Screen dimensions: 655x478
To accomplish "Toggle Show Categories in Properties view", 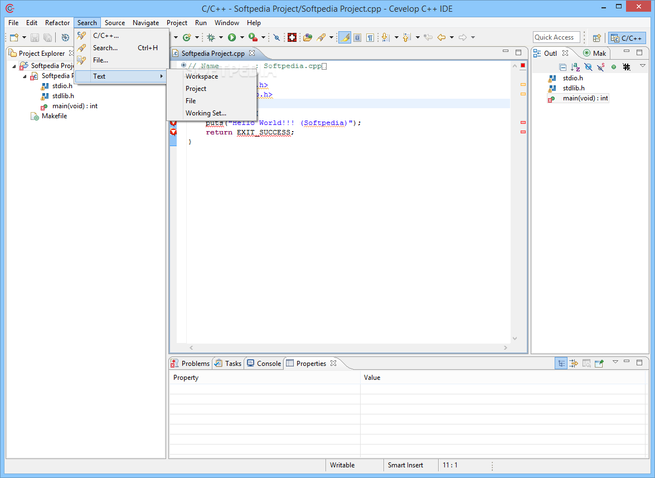I will tap(561, 363).
